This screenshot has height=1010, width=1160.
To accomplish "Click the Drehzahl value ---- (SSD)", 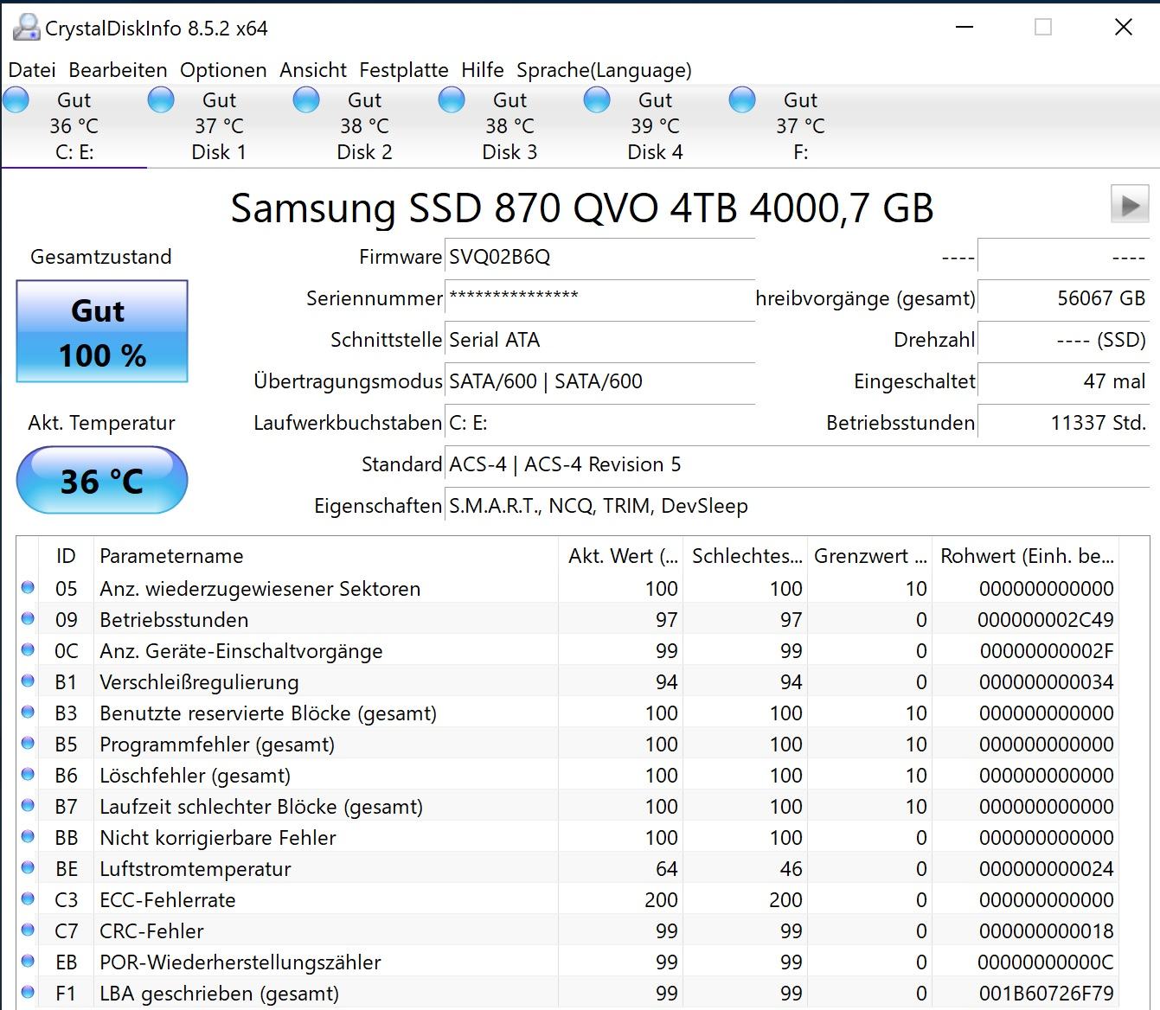I will pos(1063,340).
